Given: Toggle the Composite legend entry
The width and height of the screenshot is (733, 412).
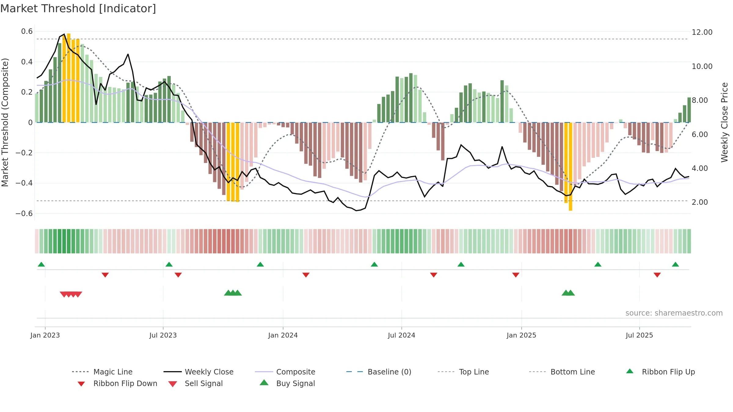Looking at the screenshot, I should 285,372.
